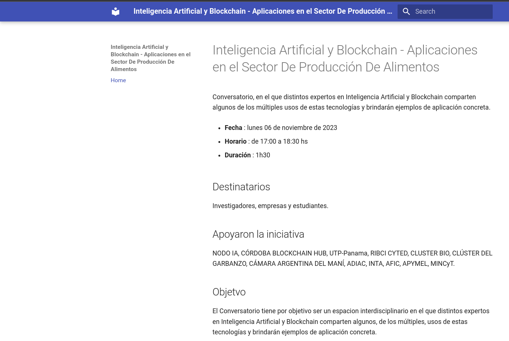This screenshot has width=509, height=341.
Task: Select the sidebar entry about Inteligencia Artificial y Blockchain
Action: tap(150, 58)
